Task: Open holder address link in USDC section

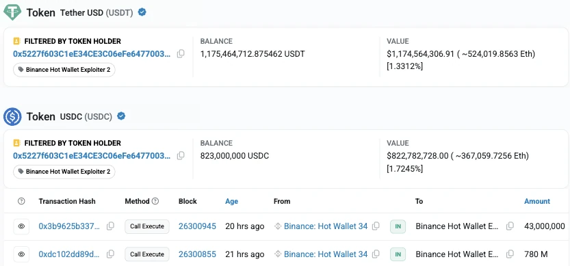Action: click(x=92, y=156)
